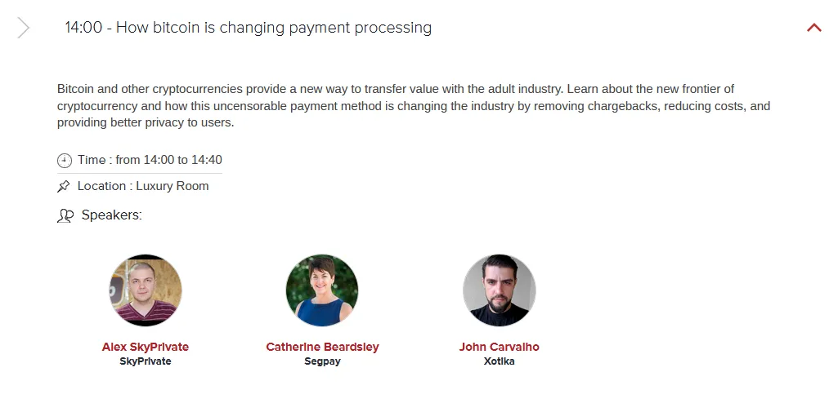
Task: Open John Carvalho's profile photo
Action: 500,290
